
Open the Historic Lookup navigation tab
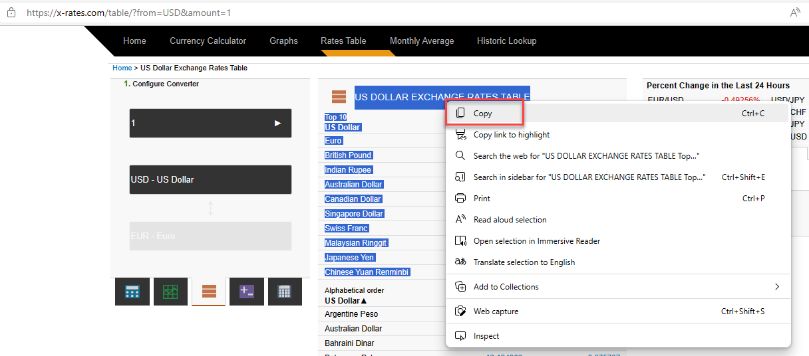tap(506, 41)
